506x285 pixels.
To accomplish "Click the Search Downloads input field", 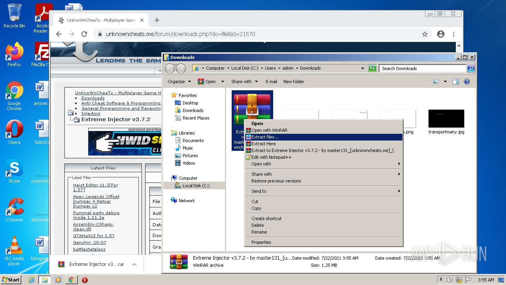I will pos(422,68).
